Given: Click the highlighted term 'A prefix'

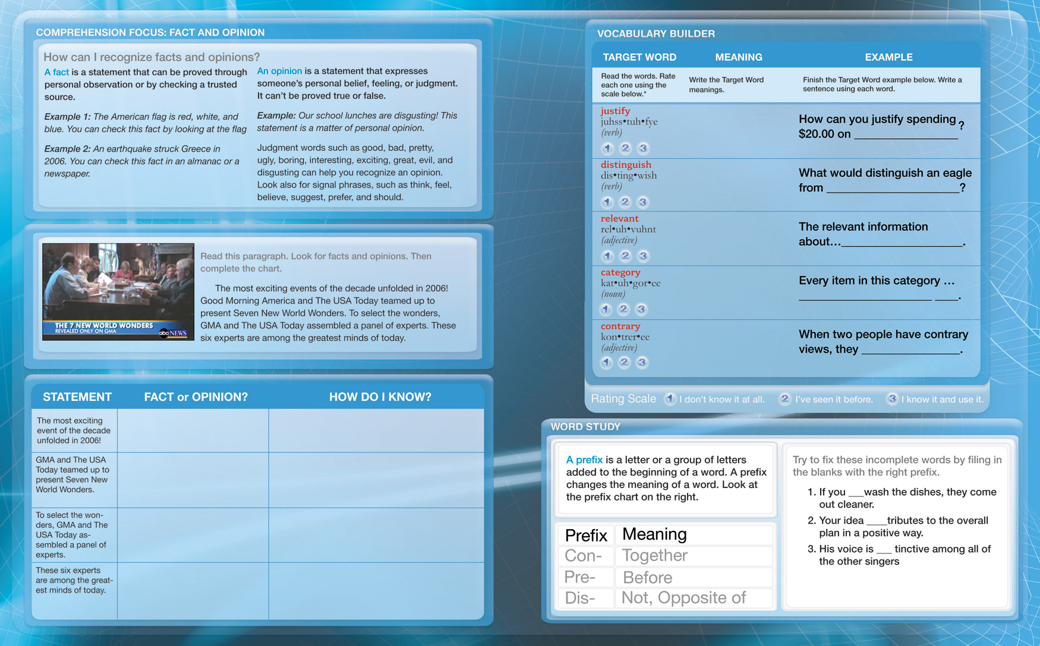Looking at the screenshot, I should [x=584, y=460].
